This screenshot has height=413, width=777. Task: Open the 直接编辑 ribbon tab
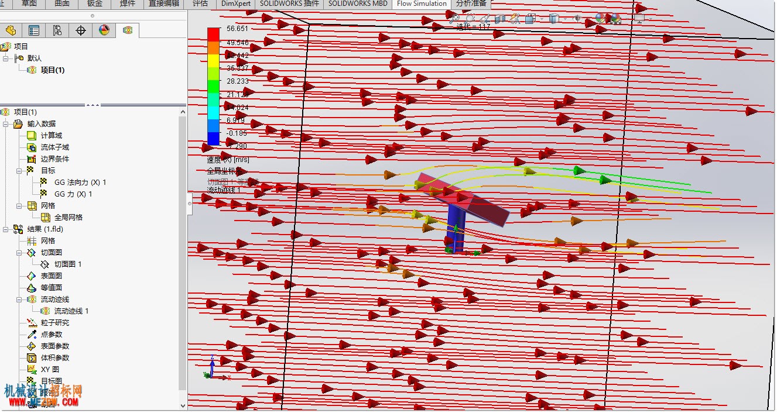click(x=163, y=4)
